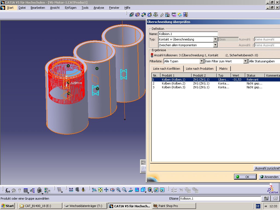Sort by the 'Status' column header
280x210 pixels.
click(255, 75)
